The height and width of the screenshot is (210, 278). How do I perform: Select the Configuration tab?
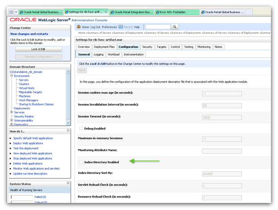click(x=129, y=47)
